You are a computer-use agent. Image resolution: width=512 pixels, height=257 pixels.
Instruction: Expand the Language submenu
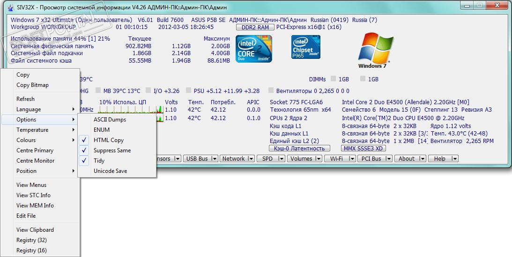(x=40, y=109)
